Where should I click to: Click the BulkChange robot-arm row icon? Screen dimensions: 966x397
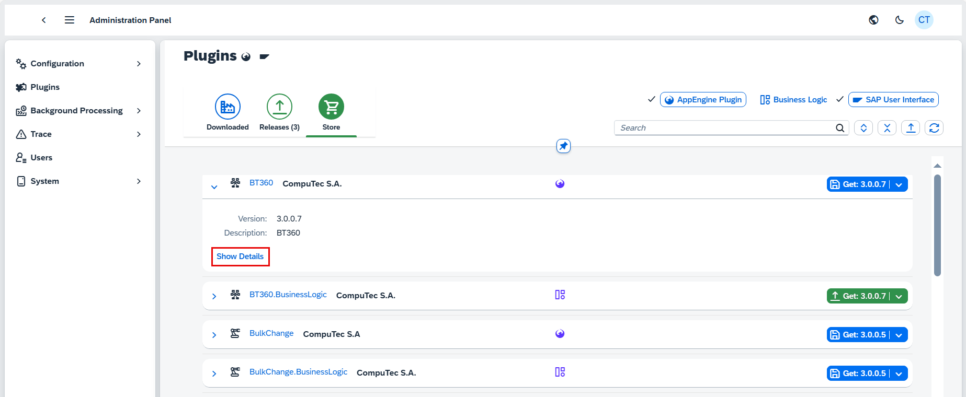tap(235, 333)
